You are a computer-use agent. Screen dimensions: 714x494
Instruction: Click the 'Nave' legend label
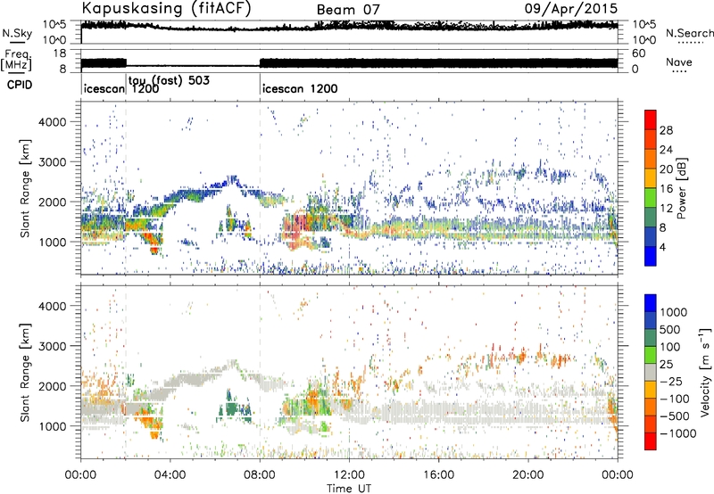point(679,62)
